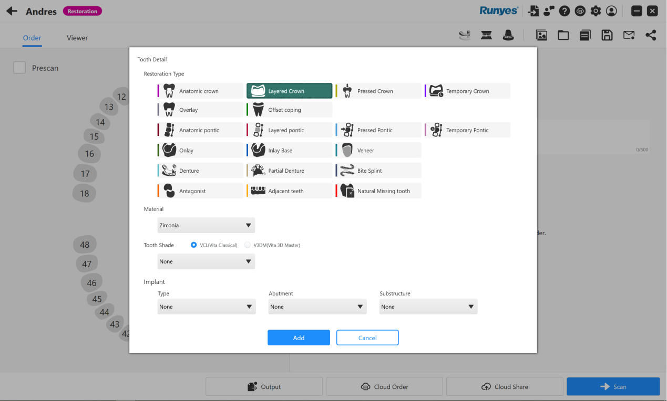Viewport: 667px width, 401px height.
Task: Open the help question mark icon
Action: pyautogui.click(x=565, y=11)
